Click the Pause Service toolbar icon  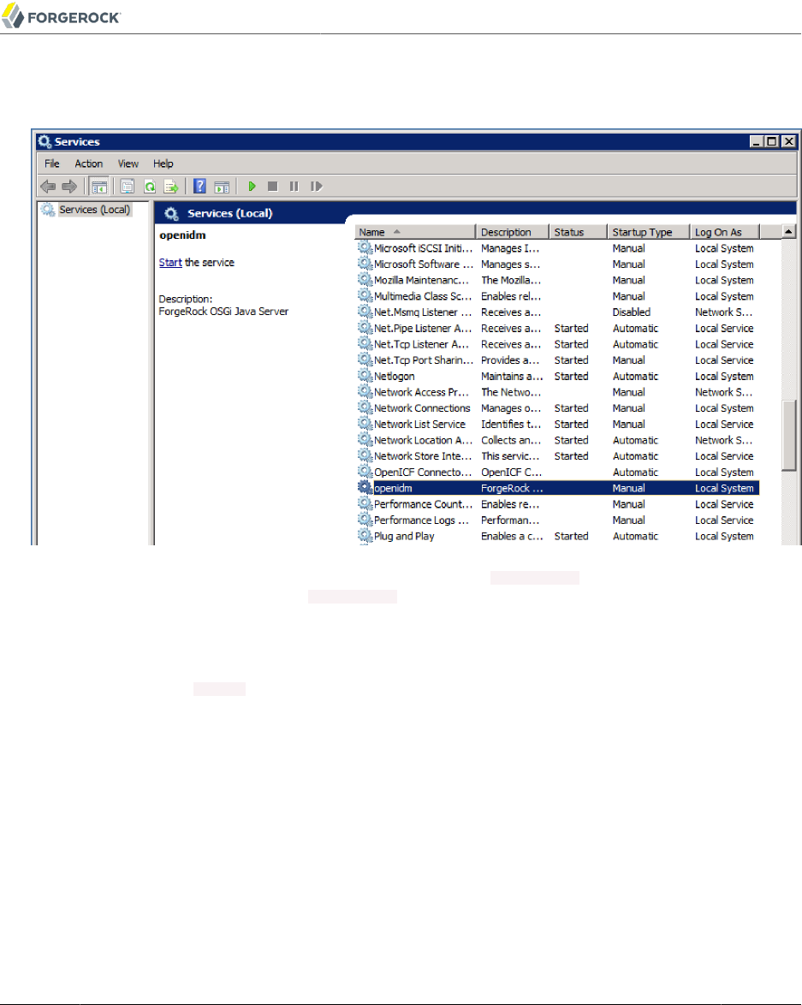(294, 187)
